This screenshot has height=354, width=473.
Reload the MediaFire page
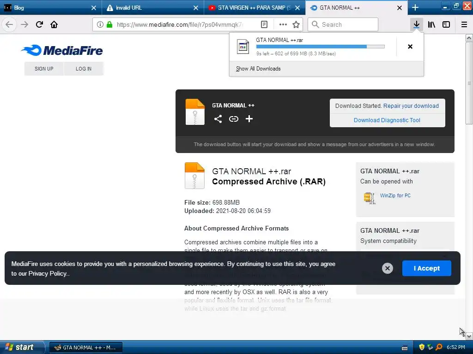click(39, 24)
